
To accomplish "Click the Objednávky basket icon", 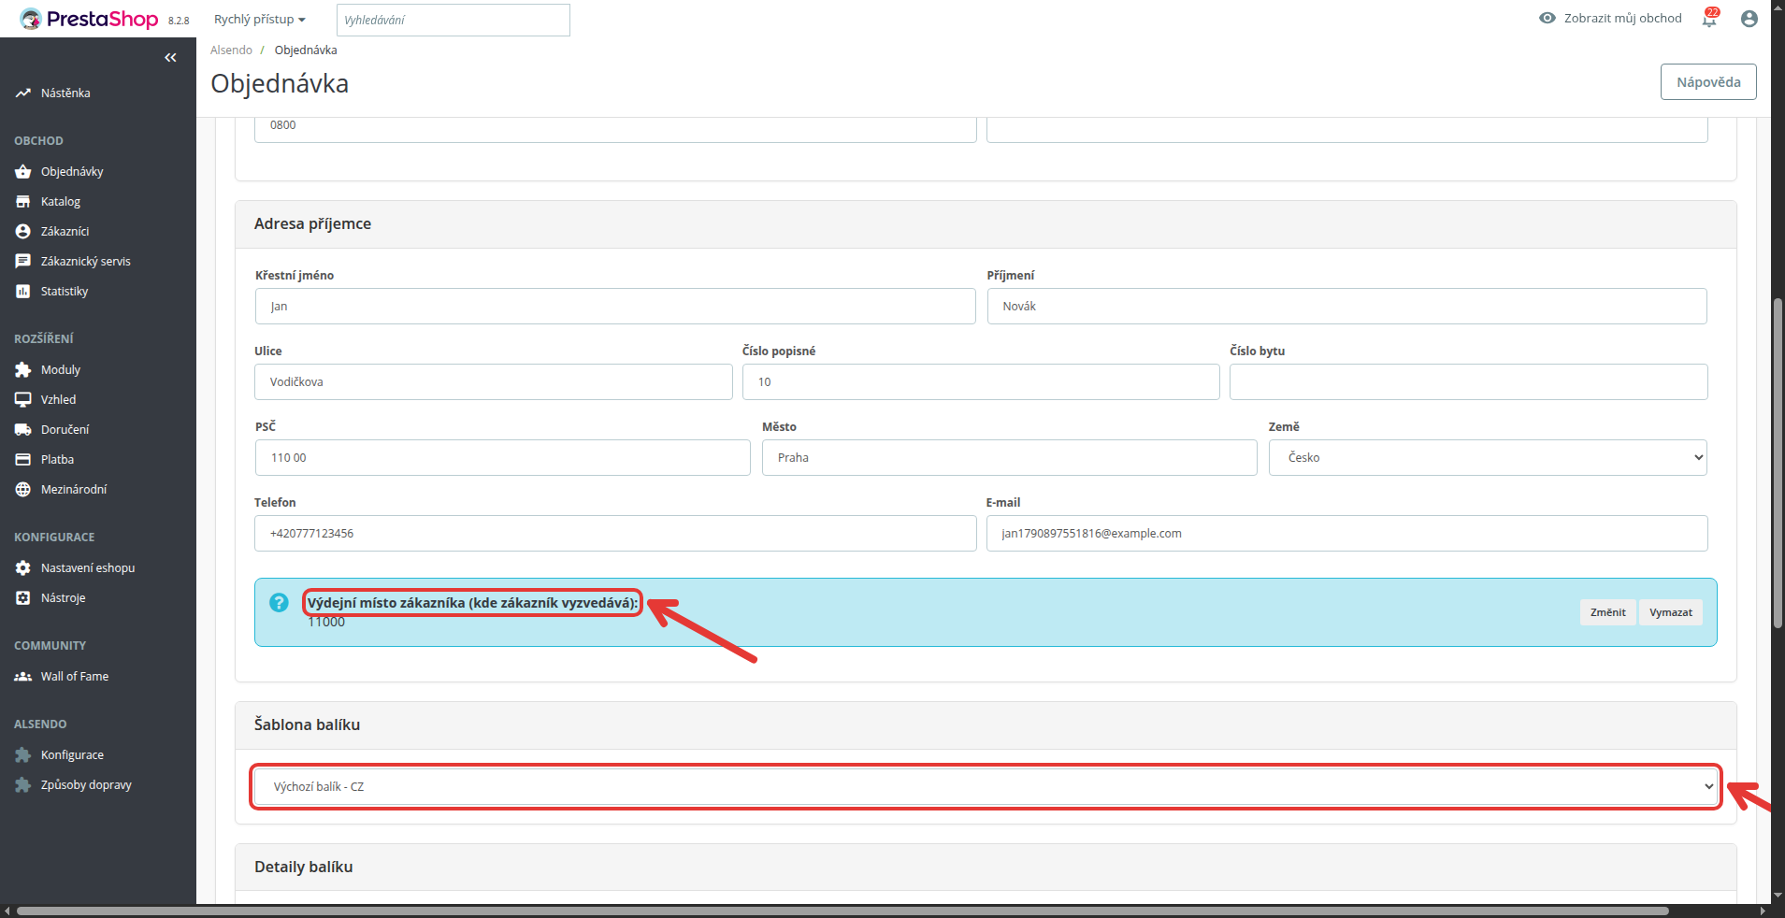I will tap(23, 172).
